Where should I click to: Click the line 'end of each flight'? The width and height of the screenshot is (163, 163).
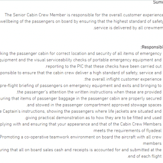click(144, 156)
